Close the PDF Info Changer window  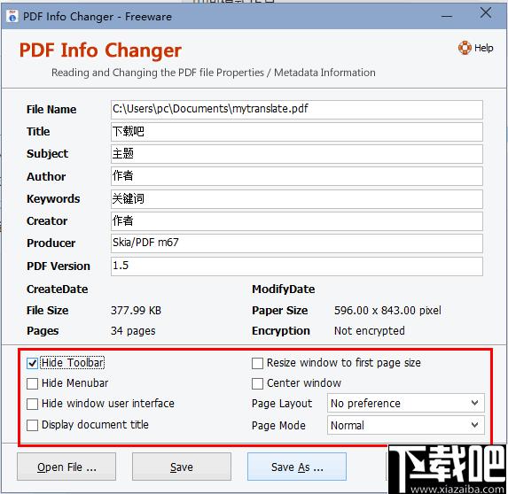tap(486, 13)
